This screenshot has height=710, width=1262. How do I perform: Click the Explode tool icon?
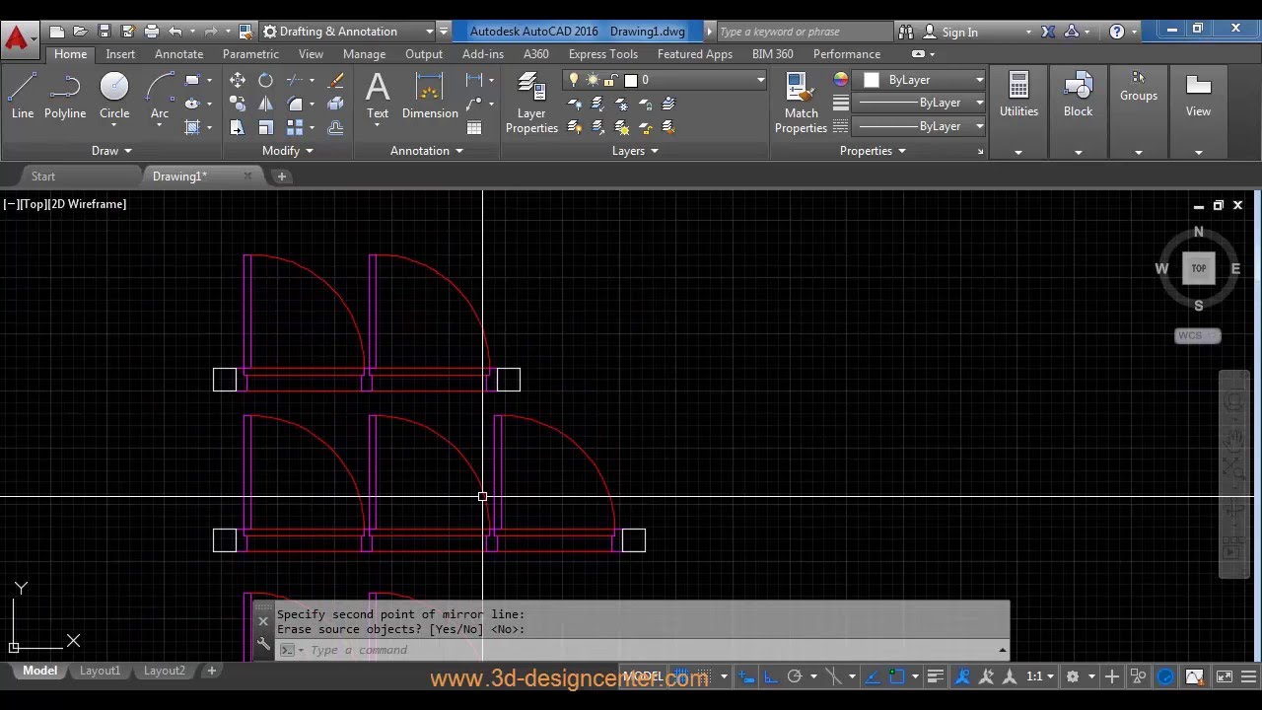(336, 104)
